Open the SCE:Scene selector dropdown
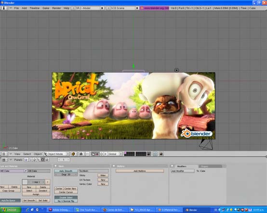Viewport: 267px width, 213px height. pyautogui.click(x=108, y=8)
